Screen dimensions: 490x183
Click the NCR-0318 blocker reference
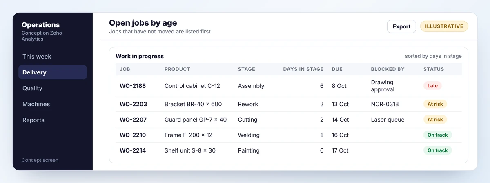coord(385,104)
